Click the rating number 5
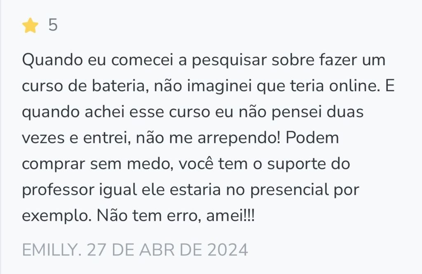 (53, 25)
